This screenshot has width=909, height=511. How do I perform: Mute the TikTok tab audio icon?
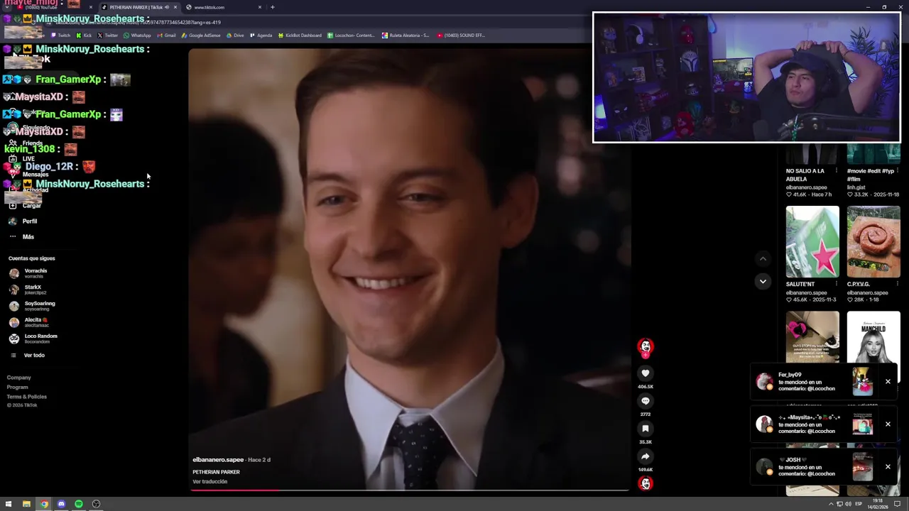coord(167,7)
